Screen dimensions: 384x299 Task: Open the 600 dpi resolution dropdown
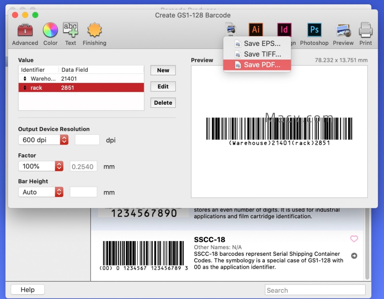pyautogui.click(x=43, y=140)
